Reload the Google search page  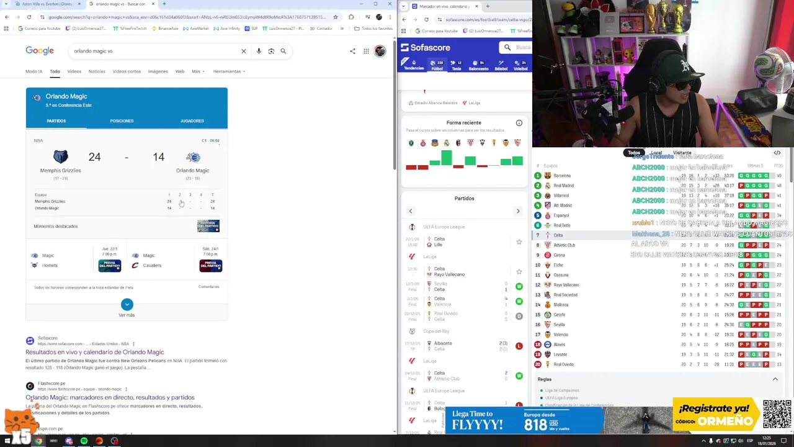29,17
